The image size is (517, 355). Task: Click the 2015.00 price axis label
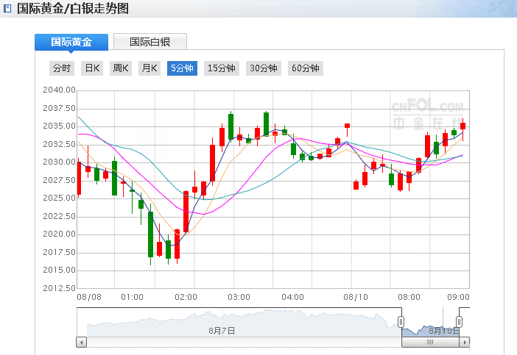(60, 270)
